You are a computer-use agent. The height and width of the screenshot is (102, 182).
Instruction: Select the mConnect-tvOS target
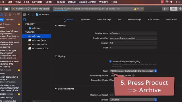(x=36, y=44)
